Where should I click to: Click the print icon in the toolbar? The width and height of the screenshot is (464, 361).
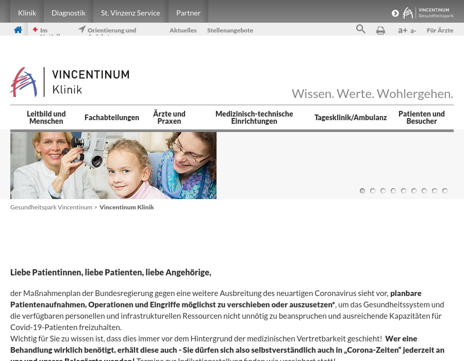pyautogui.click(x=380, y=30)
